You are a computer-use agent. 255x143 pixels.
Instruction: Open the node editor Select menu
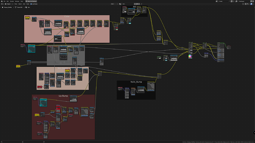click(20, 4)
